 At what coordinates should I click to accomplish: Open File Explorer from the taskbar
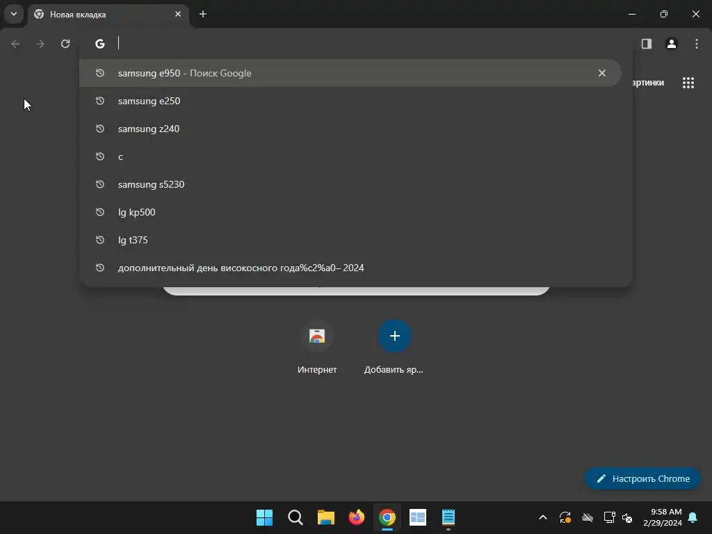point(326,517)
